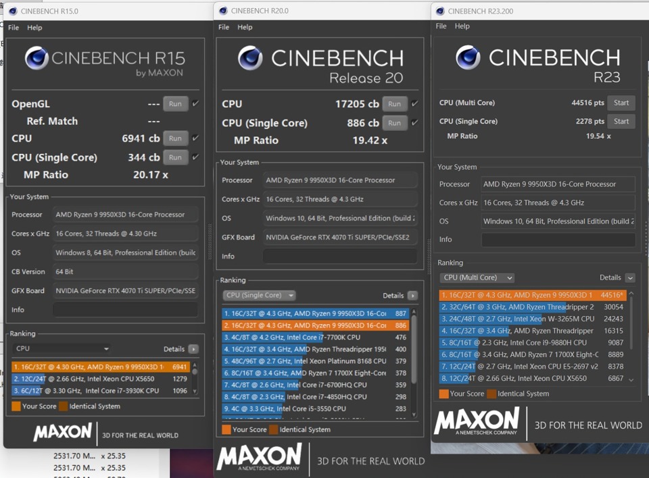Click the Cinebench R15 title bar icon
This screenshot has height=478, width=649.
tap(12, 11)
